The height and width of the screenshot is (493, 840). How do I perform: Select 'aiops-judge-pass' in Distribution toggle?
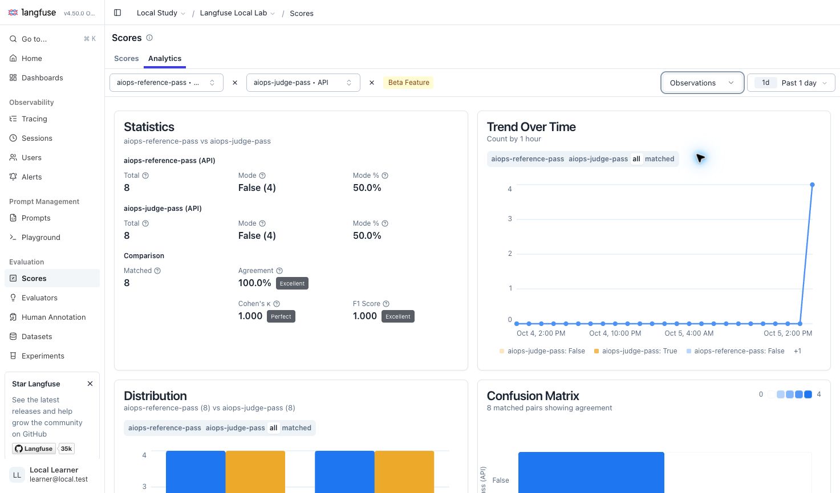point(235,428)
